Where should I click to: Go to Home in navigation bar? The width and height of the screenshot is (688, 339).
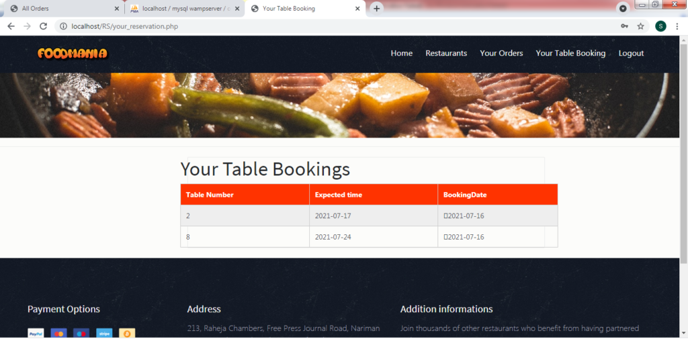(402, 53)
